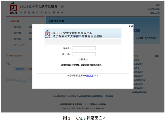The height and width of the screenshot is (123, 165).
Task: Open the 更多 link beside member libraries
Action: click(x=157, y=56)
